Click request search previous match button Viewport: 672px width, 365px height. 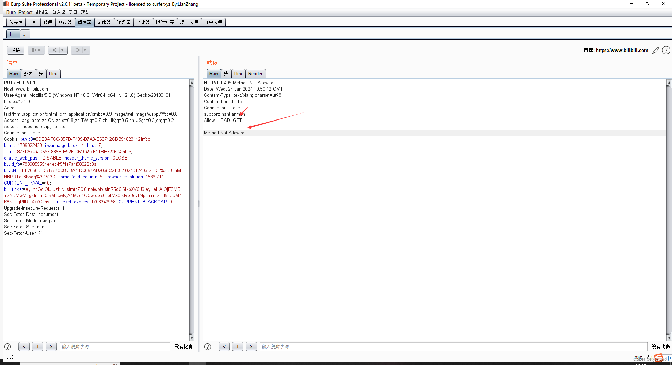click(x=24, y=347)
